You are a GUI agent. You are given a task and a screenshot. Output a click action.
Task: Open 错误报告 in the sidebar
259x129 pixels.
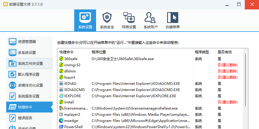(x=29, y=118)
